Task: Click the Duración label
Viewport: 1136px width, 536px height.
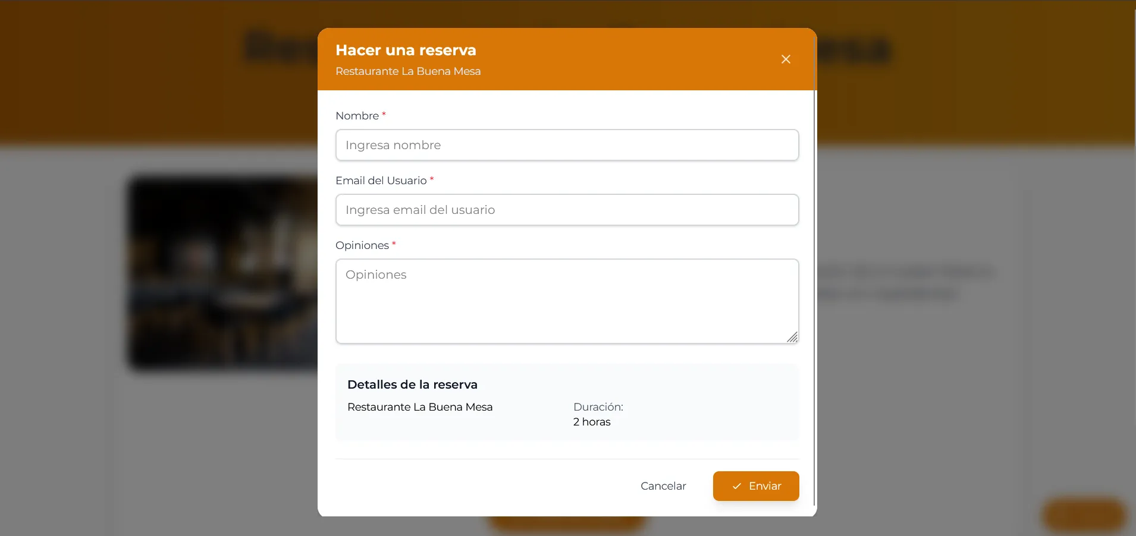Action: pos(598,407)
